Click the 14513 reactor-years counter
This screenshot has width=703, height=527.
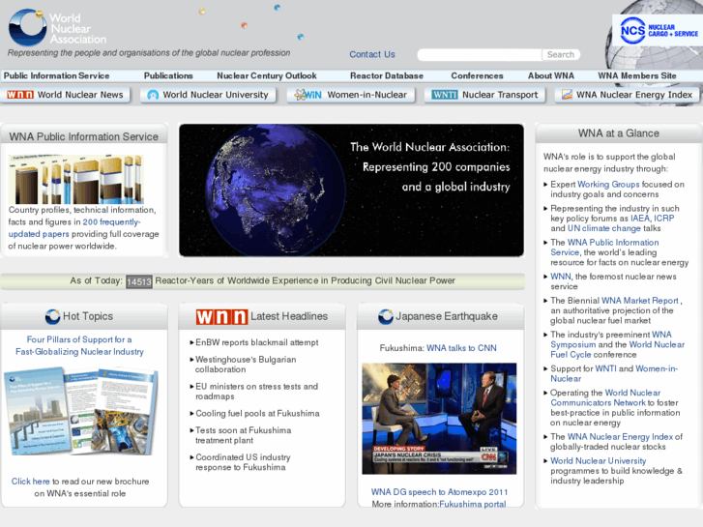[139, 281]
